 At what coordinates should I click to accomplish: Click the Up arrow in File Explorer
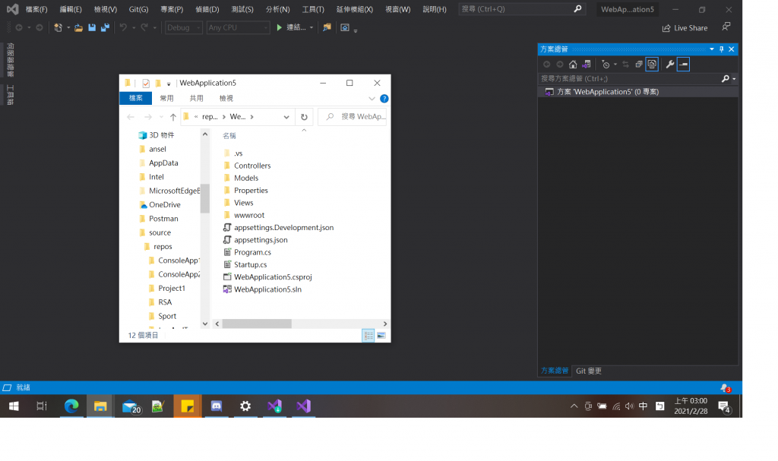point(172,117)
